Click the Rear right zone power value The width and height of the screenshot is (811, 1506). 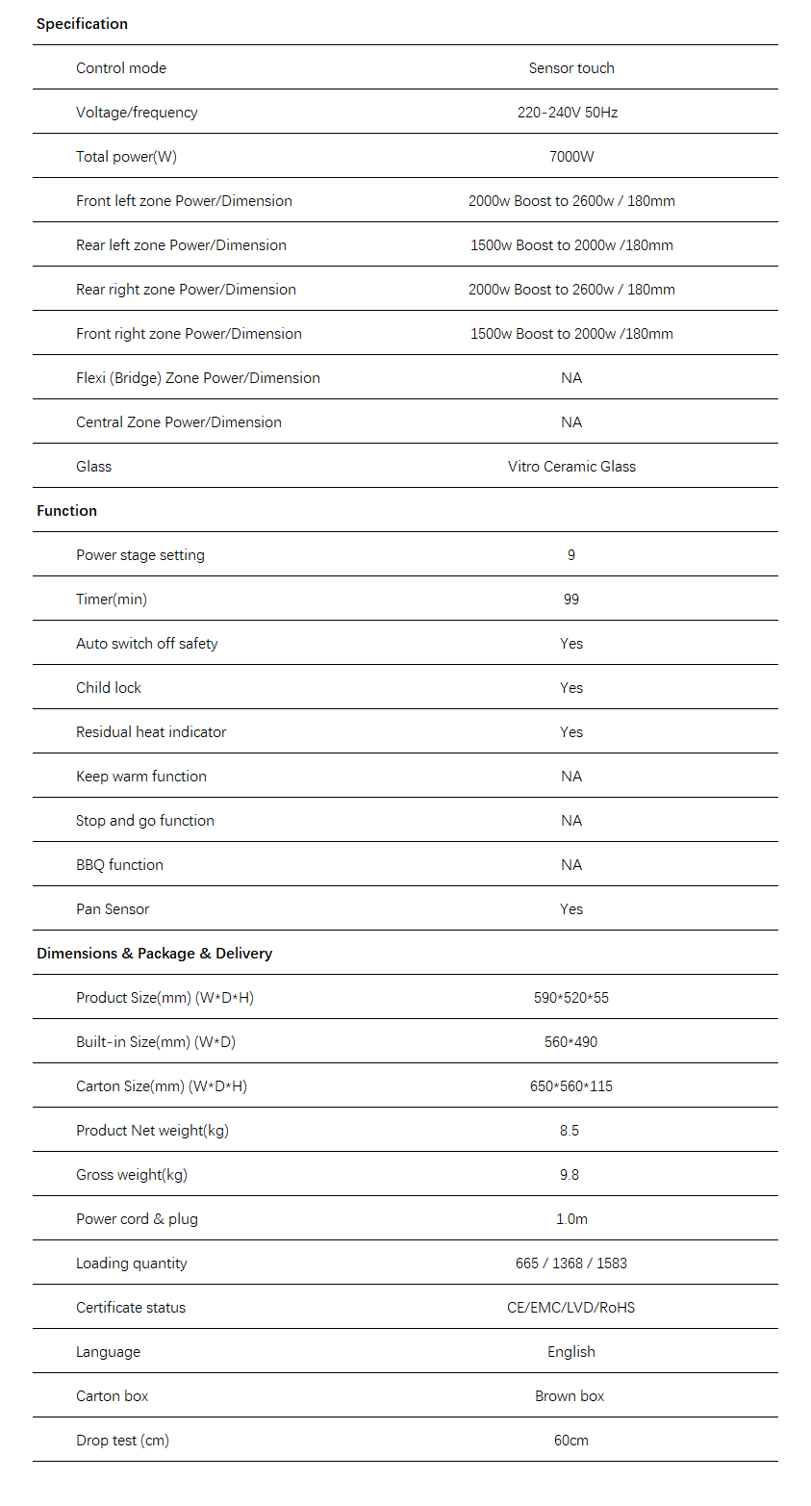coord(571,290)
